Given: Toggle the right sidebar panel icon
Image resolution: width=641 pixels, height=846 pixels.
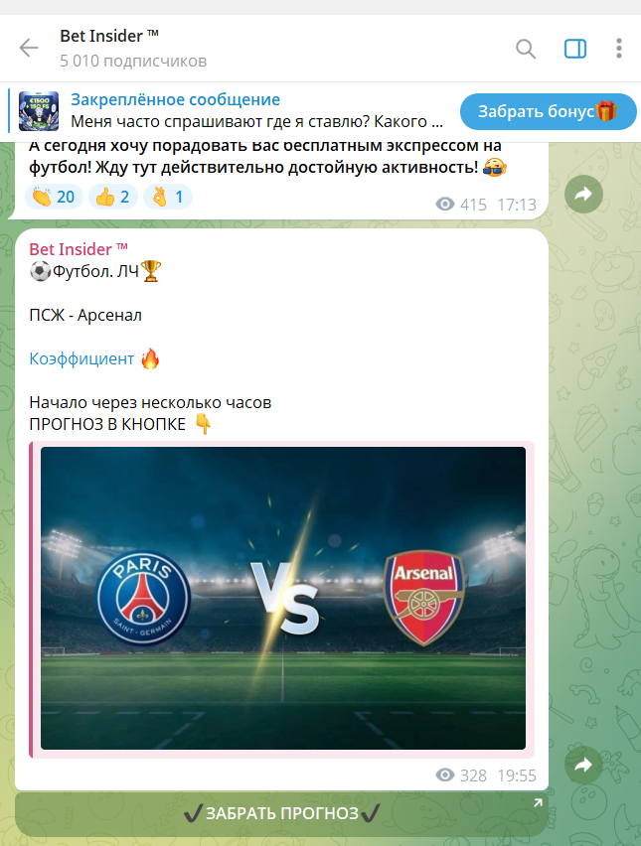Looking at the screenshot, I should click(x=575, y=49).
